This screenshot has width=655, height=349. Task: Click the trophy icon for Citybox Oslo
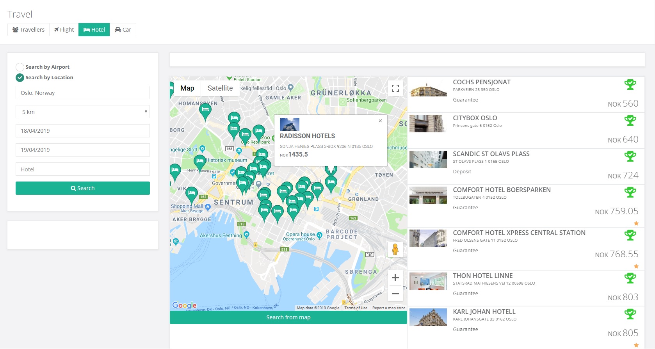click(x=630, y=120)
